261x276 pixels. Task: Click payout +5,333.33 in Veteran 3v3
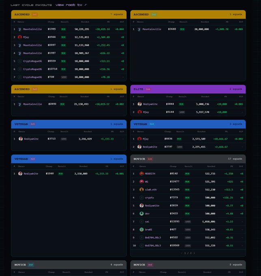coord(102,174)
